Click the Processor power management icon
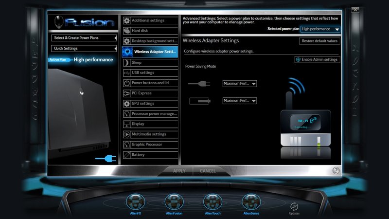The width and height of the screenshot is (389, 219). coord(126,114)
